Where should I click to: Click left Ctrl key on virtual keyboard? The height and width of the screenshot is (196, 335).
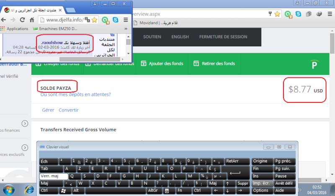pos(49,191)
